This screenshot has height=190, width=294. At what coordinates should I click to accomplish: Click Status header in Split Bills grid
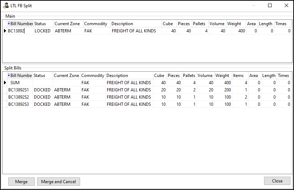[43, 76]
